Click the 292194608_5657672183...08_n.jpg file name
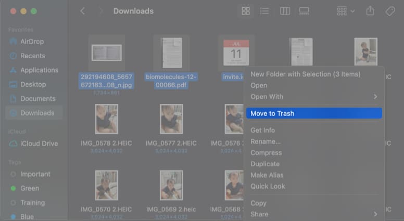This screenshot has height=221, width=404. [x=106, y=81]
